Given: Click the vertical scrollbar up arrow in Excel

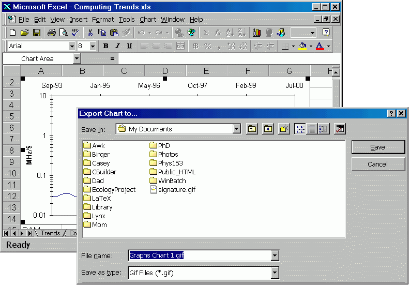Looking at the screenshot, I should click(x=336, y=72).
